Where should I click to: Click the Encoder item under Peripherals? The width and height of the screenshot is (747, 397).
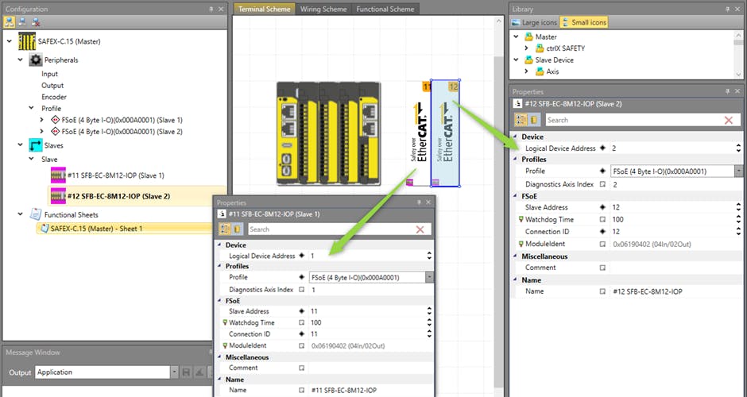coord(54,97)
